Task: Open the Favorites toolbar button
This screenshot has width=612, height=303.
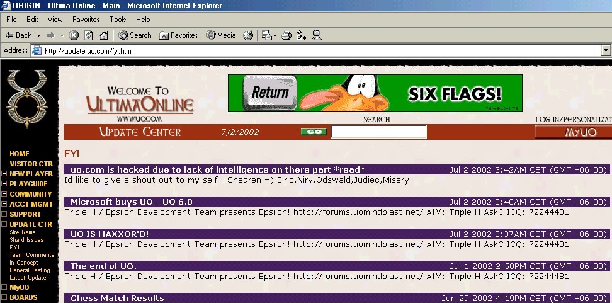Action: [178, 35]
